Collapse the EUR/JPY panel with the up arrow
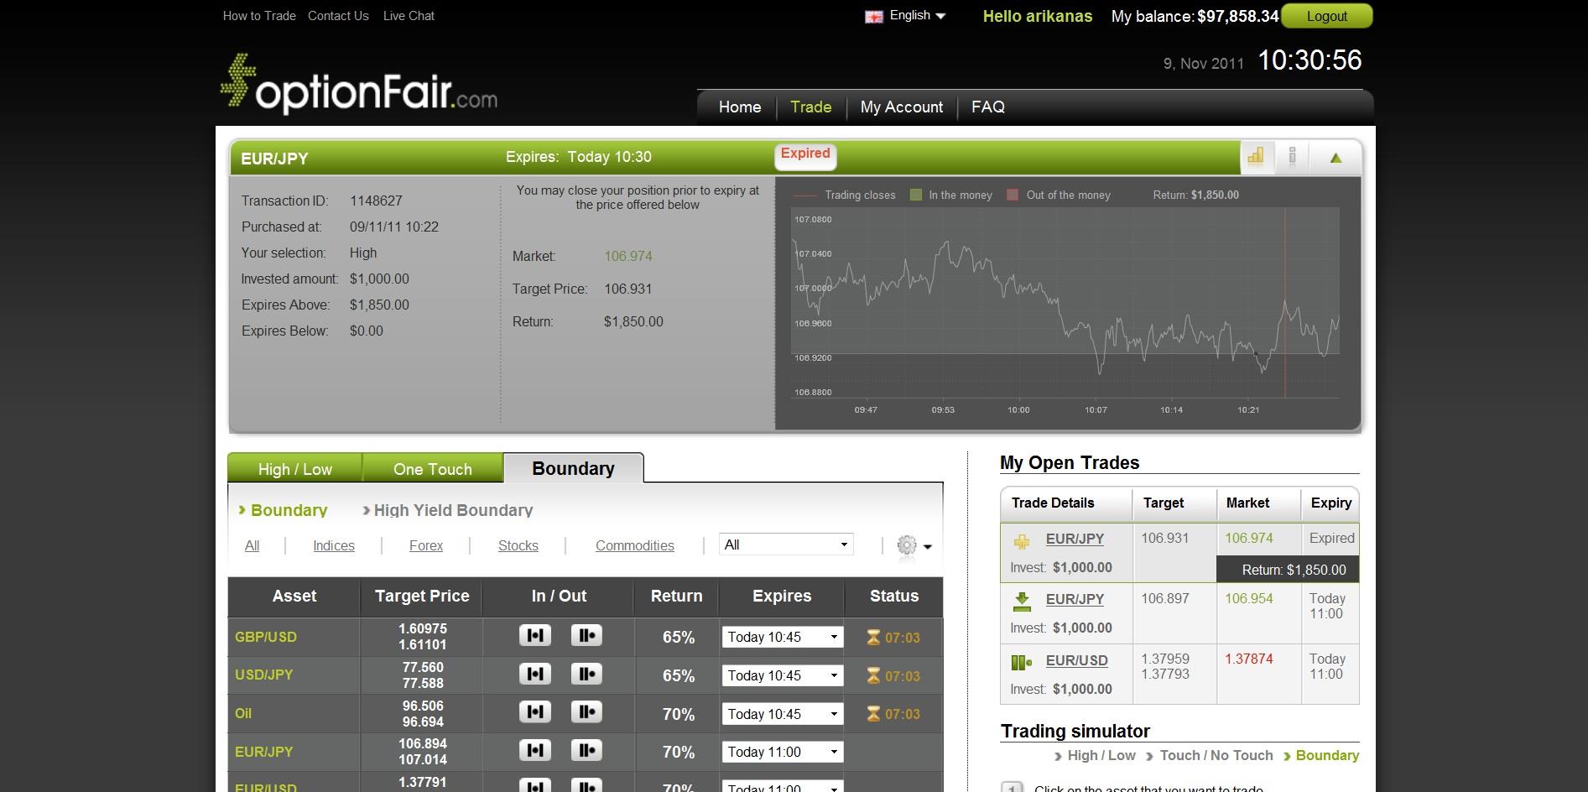Screen dimensions: 1588x792 [1335, 158]
